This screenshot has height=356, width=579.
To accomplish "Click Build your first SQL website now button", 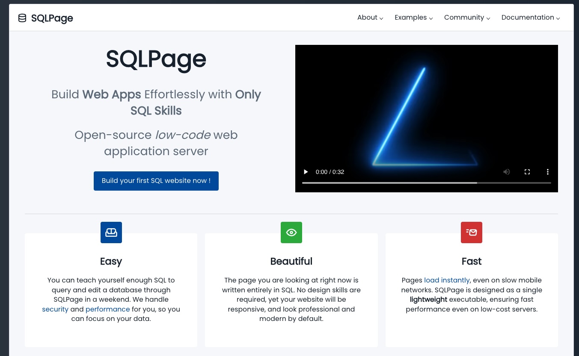I will (x=156, y=181).
